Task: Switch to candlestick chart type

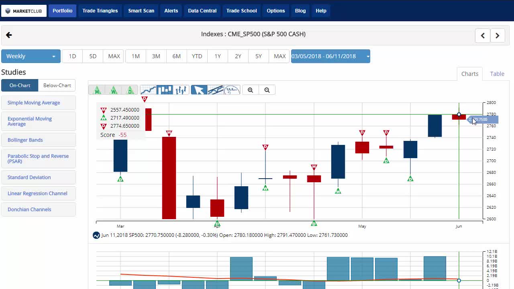Action: coord(165,90)
